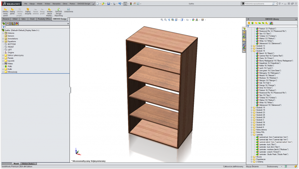Open SWOOD Design Reporting
299x169 pixels.
click(x=58, y=11)
